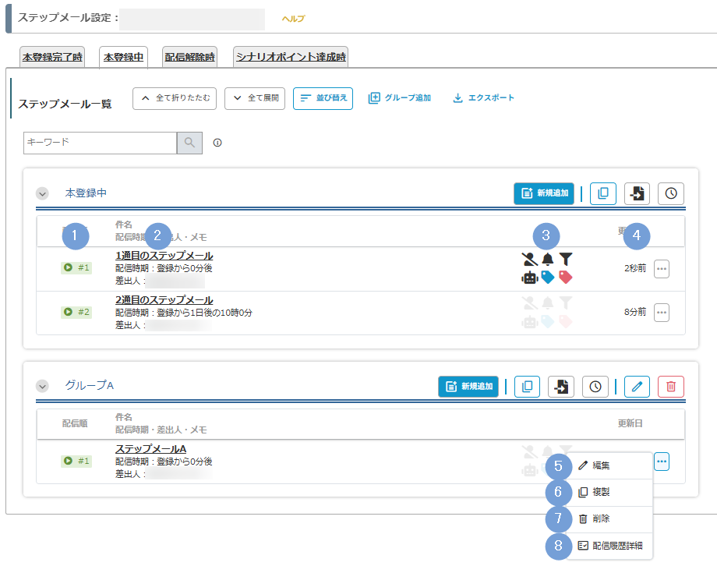The image size is (717, 566).
Task: Click the キーワード search input field
Action: click(x=100, y=143)
